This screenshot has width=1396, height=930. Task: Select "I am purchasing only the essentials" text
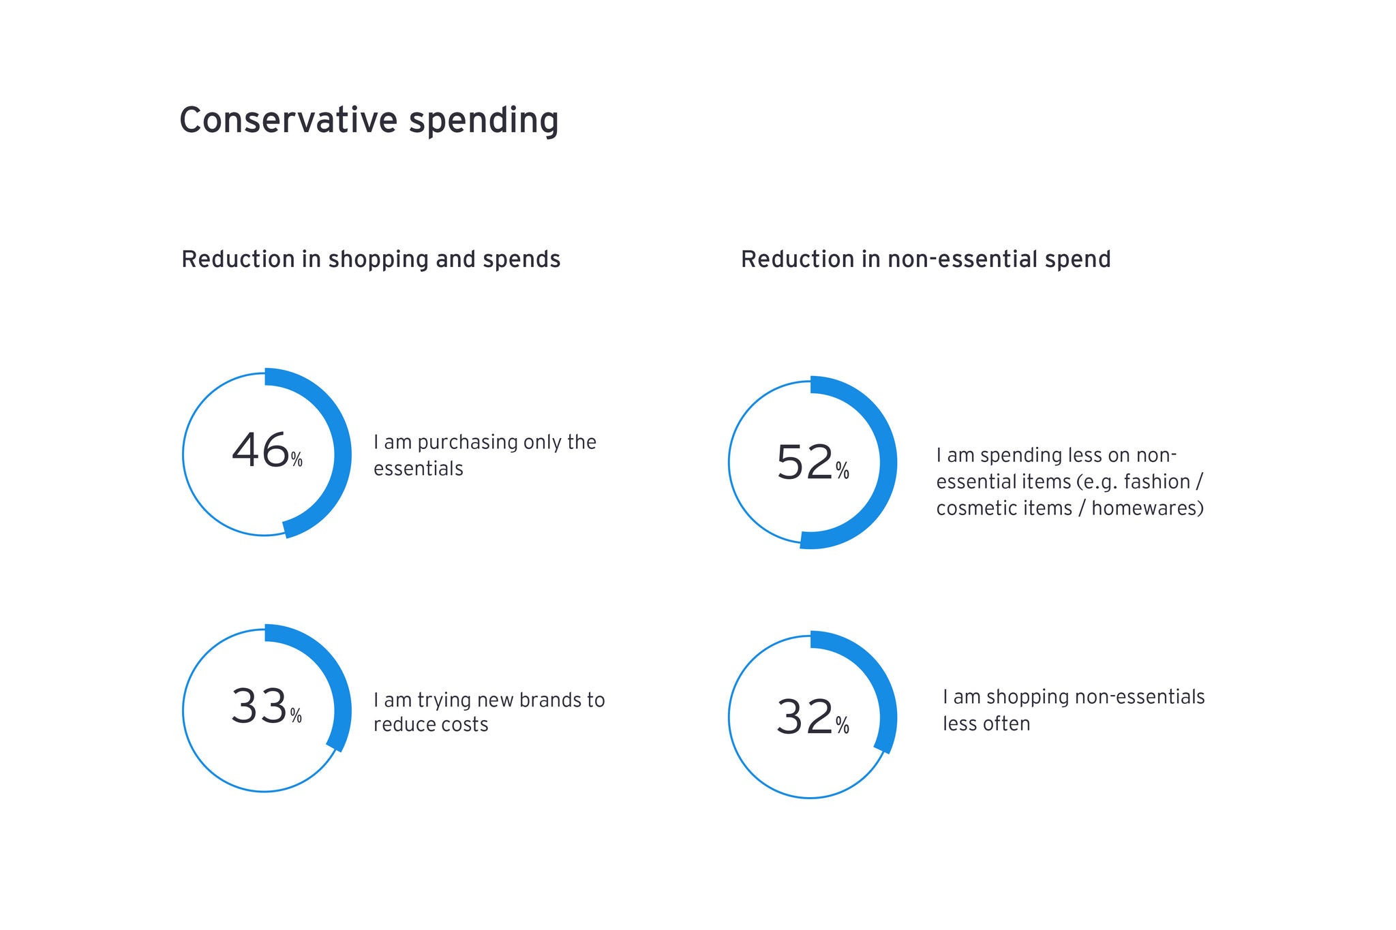coord(485,455)
